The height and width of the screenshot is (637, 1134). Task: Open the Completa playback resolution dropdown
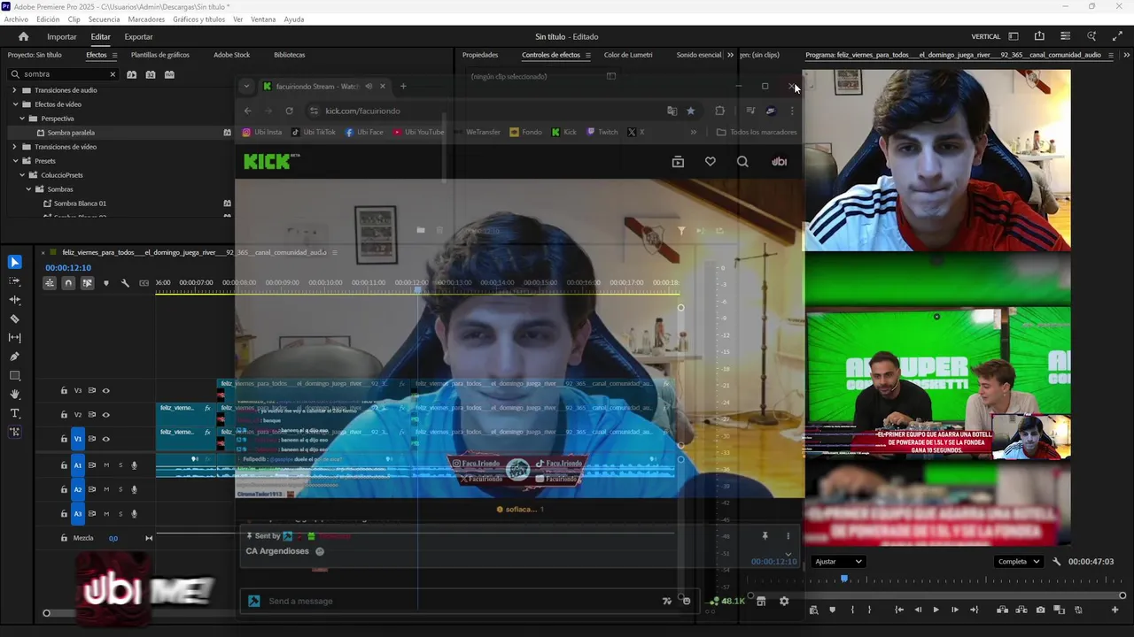(1019, 562)
